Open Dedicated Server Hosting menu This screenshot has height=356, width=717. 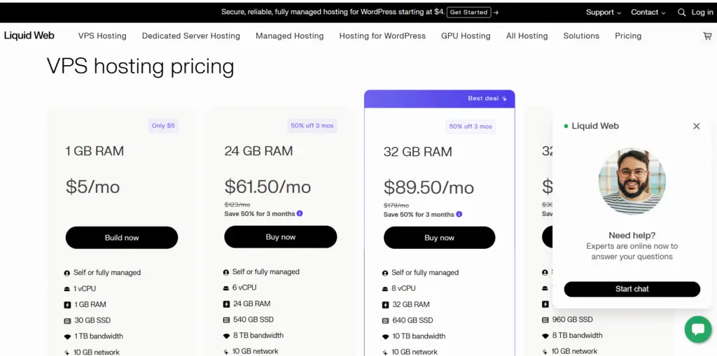[190, 36]
